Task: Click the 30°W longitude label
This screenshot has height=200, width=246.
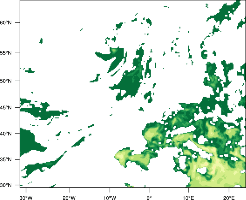Action: 26,198
